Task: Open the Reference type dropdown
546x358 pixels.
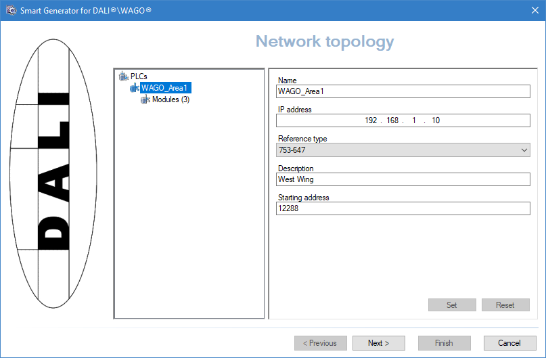Action: click(x=403, y=150)
